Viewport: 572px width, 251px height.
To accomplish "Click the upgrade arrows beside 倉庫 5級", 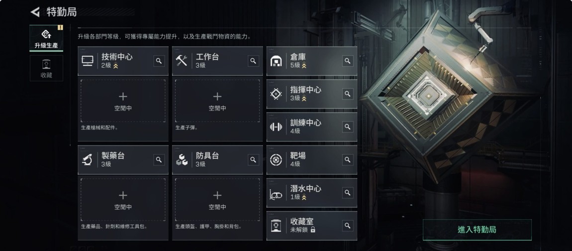I will (304, 66).
